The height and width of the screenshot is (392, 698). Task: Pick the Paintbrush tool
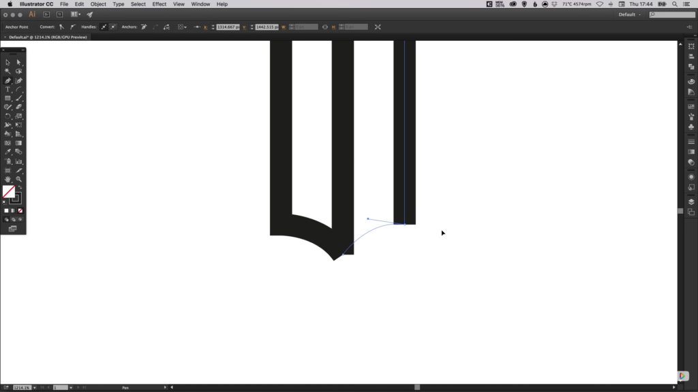tap(18, 98)
